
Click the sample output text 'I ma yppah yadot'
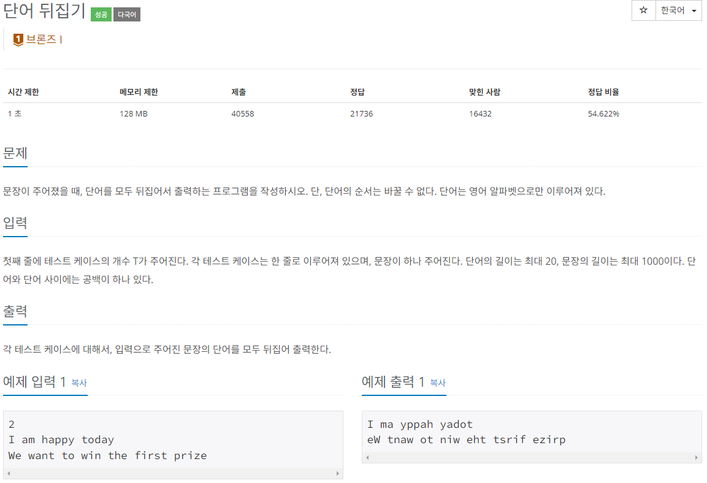point(420,424)
